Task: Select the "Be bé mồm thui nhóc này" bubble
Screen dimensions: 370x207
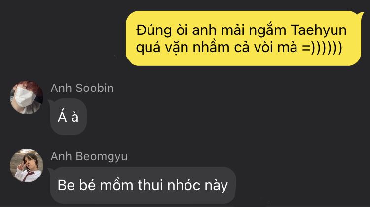Action: [x=143, y=185]
